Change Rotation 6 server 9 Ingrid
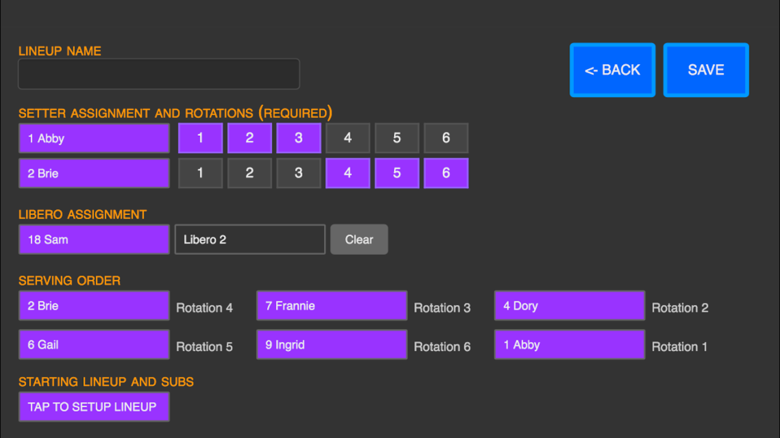The width and height of the screenshot is (780, 438). tap(332, 344)
